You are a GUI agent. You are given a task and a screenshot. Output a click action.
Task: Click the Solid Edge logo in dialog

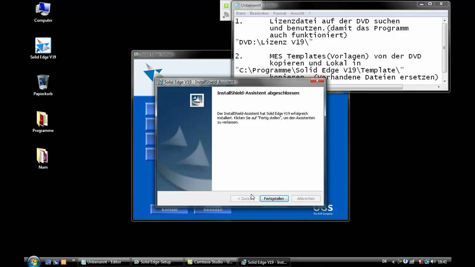(x=197, y=100)
